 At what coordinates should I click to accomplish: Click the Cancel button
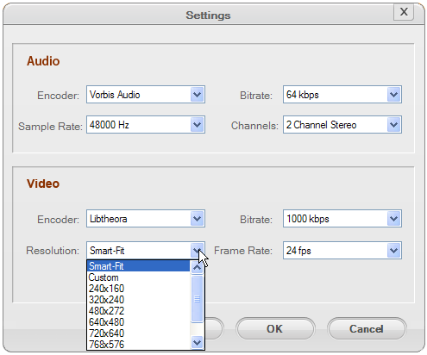(367, 329)
